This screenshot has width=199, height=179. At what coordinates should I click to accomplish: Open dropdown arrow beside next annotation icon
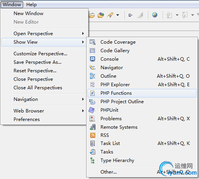click(x=177, y=15)
